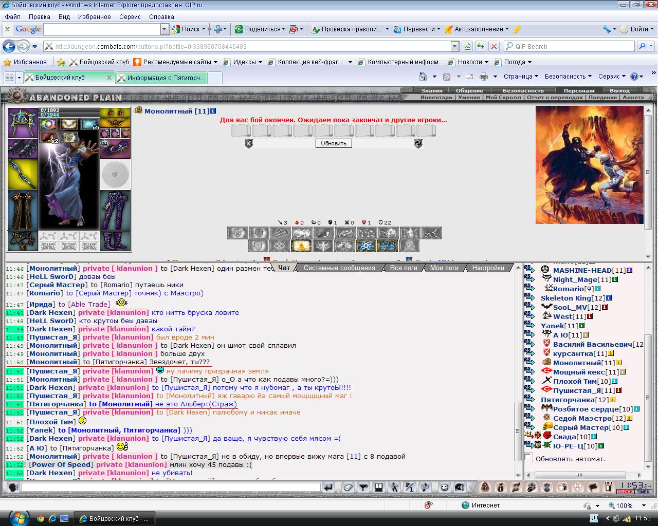Open the Настройки chat tab
The width and height of the screenshot is (658, 526).
(x=488, y=268)
